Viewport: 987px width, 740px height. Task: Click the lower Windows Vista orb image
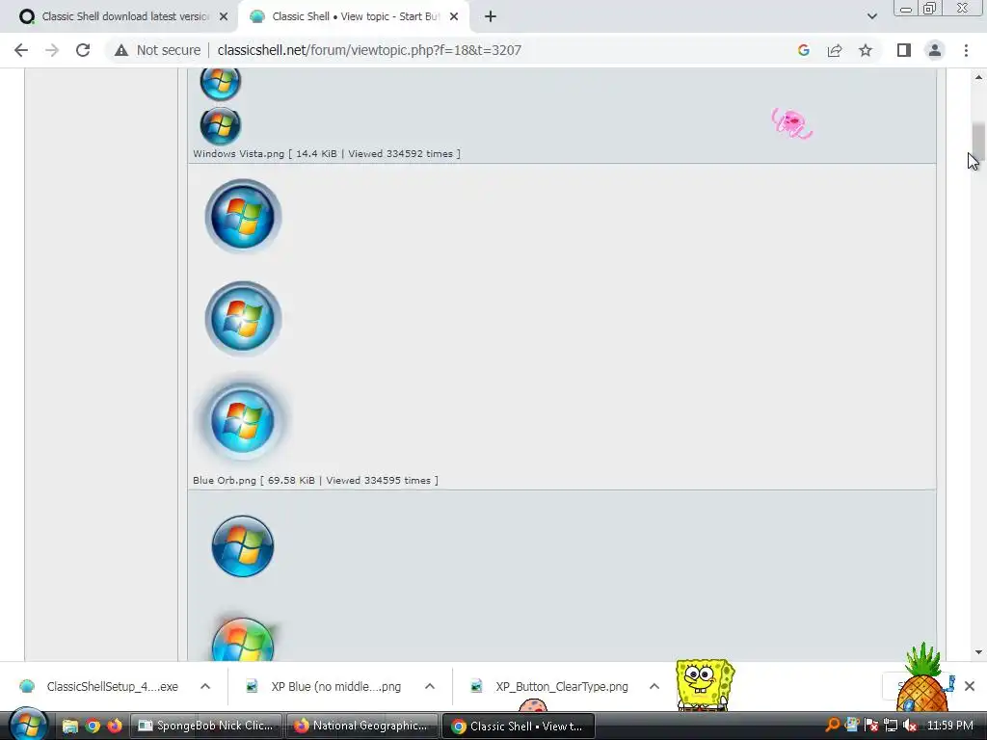(221, 125)
